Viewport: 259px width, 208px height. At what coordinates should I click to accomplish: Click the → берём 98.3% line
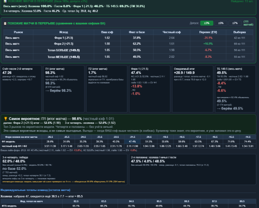[x=59, y=91]
